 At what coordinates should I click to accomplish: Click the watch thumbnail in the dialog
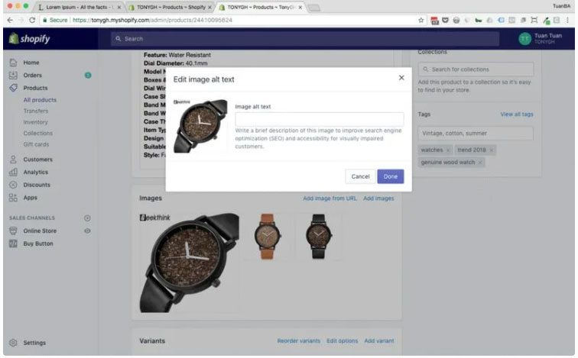pos(200,125)
